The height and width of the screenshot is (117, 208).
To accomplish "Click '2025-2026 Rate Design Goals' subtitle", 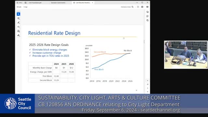I will [x=49, y=45].
